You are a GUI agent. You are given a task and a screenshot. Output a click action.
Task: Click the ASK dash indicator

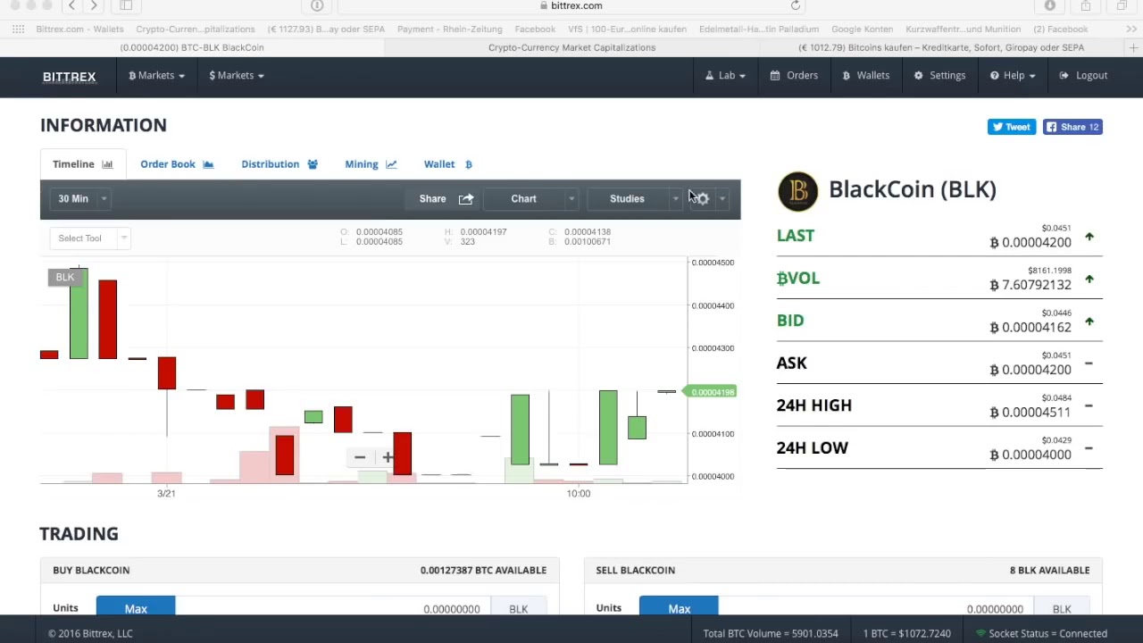pyautogui.click(x=1089, y=363)
